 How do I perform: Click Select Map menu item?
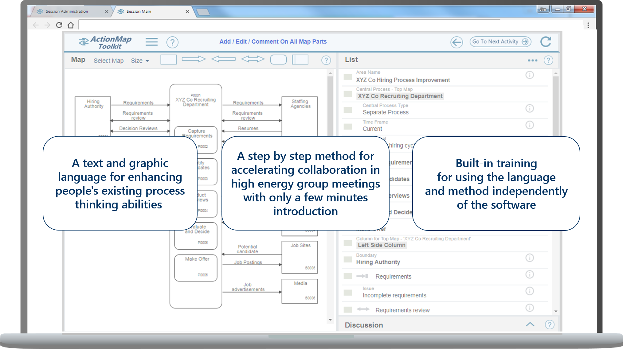pos(108,61)
